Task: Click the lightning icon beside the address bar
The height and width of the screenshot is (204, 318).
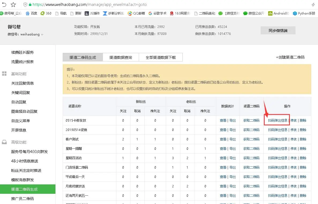Action: coord(313,5)
